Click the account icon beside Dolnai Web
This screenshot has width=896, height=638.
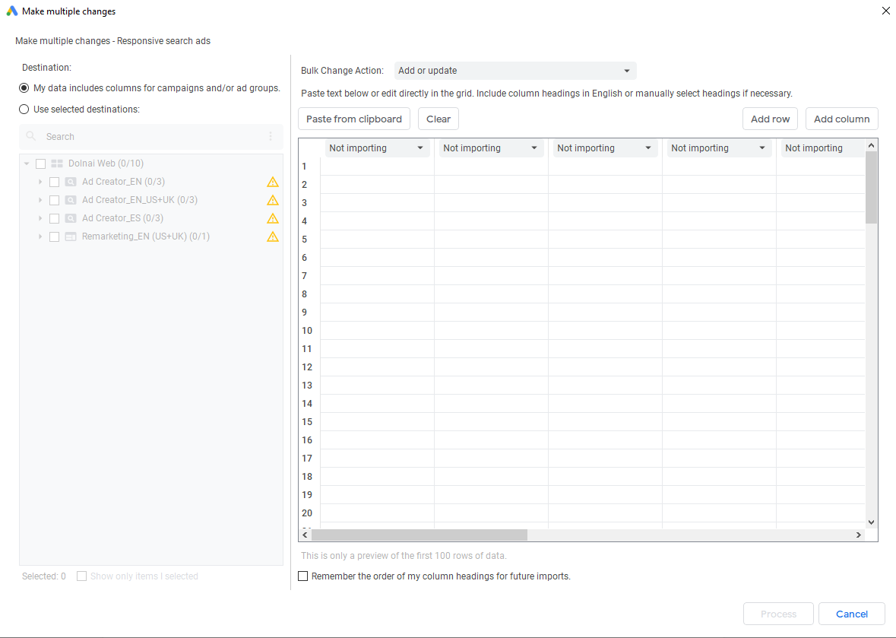(56, 163)
